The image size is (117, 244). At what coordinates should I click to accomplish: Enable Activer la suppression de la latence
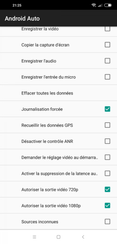click(107, 173)
